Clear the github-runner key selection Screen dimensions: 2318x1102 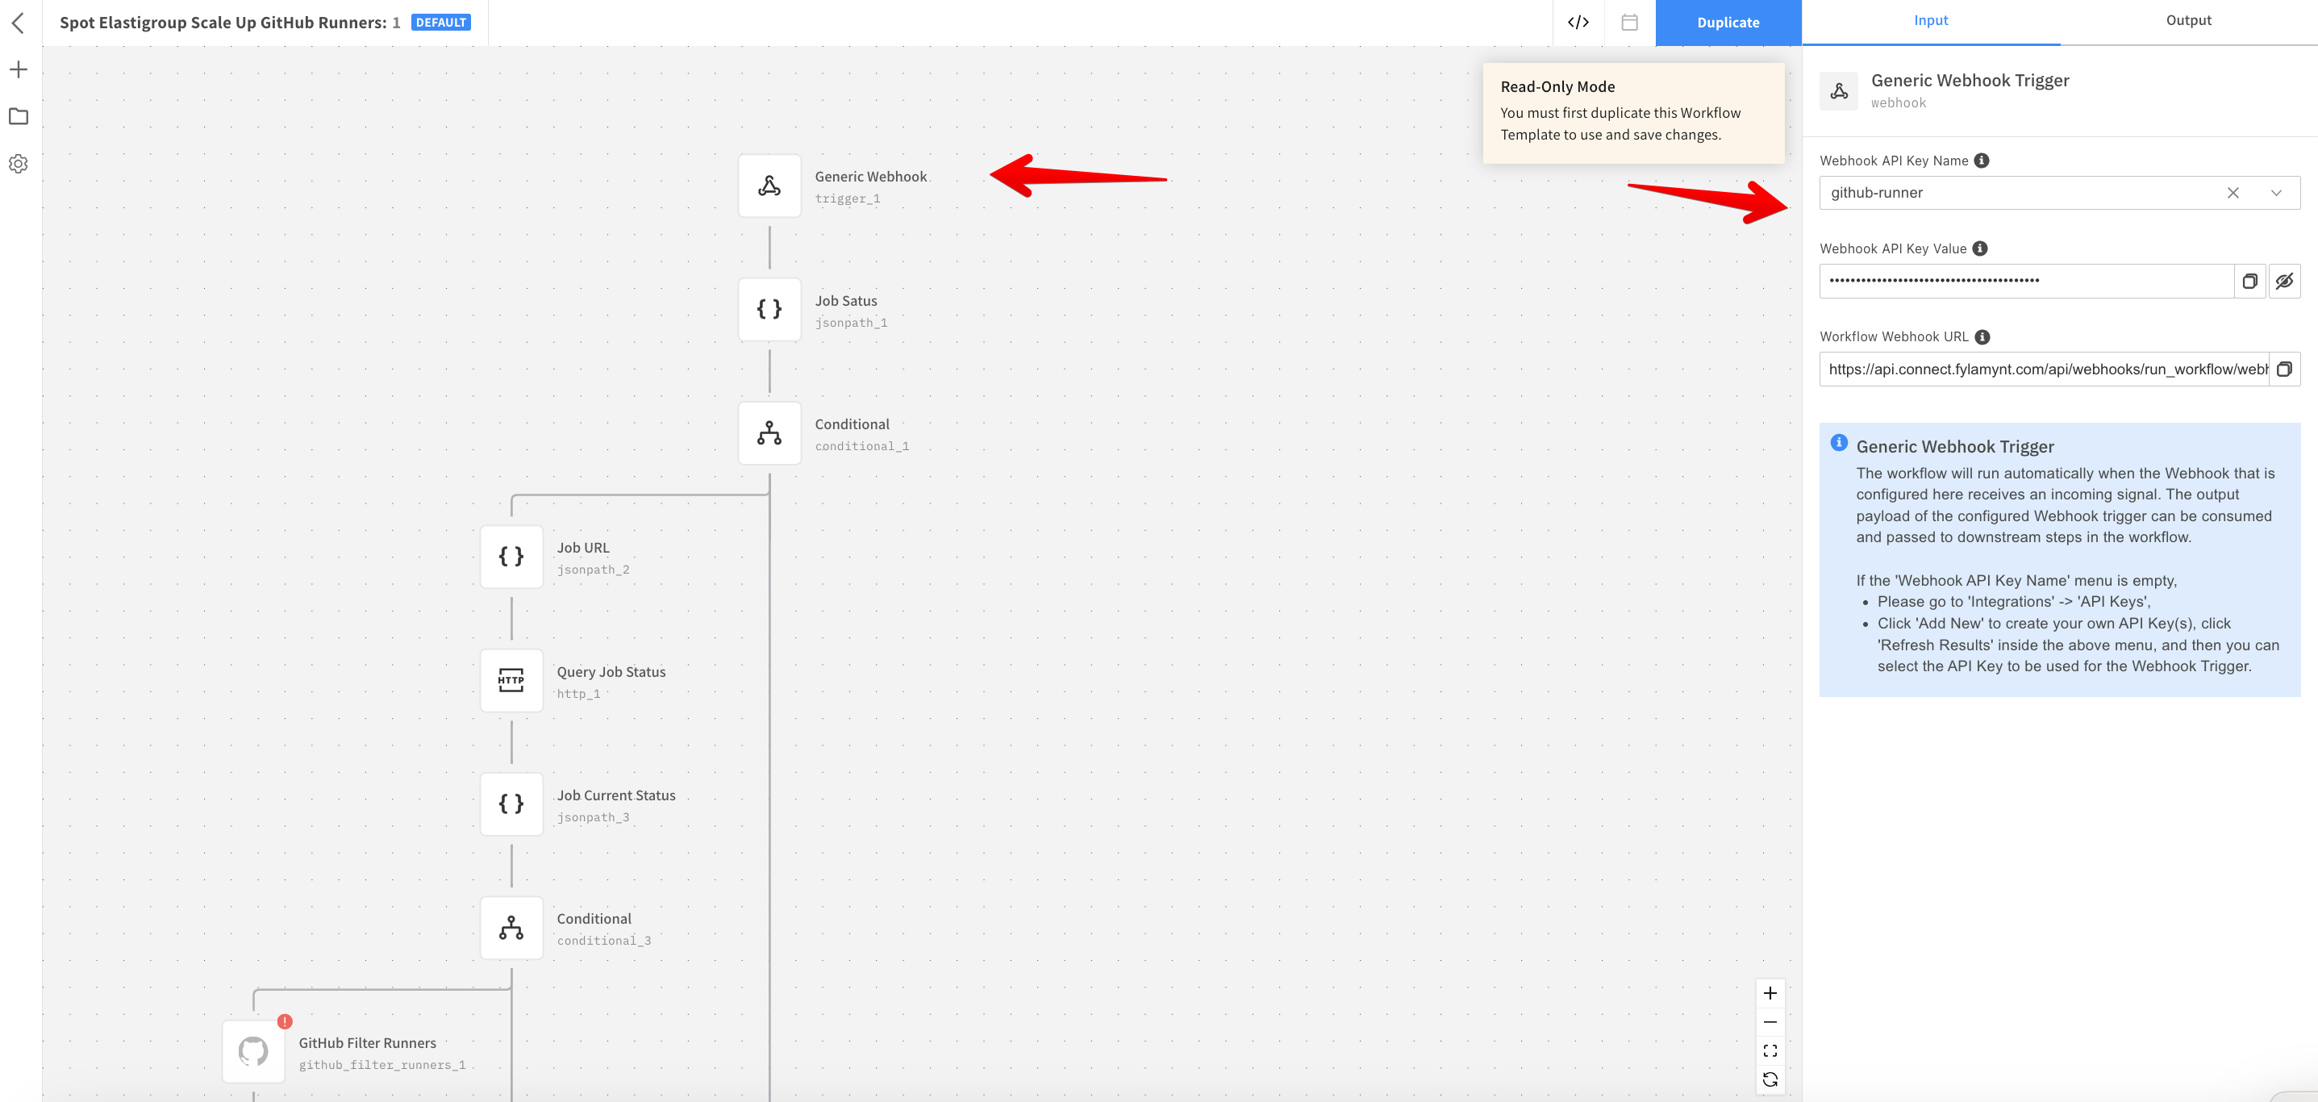(x=2233, y=193)
